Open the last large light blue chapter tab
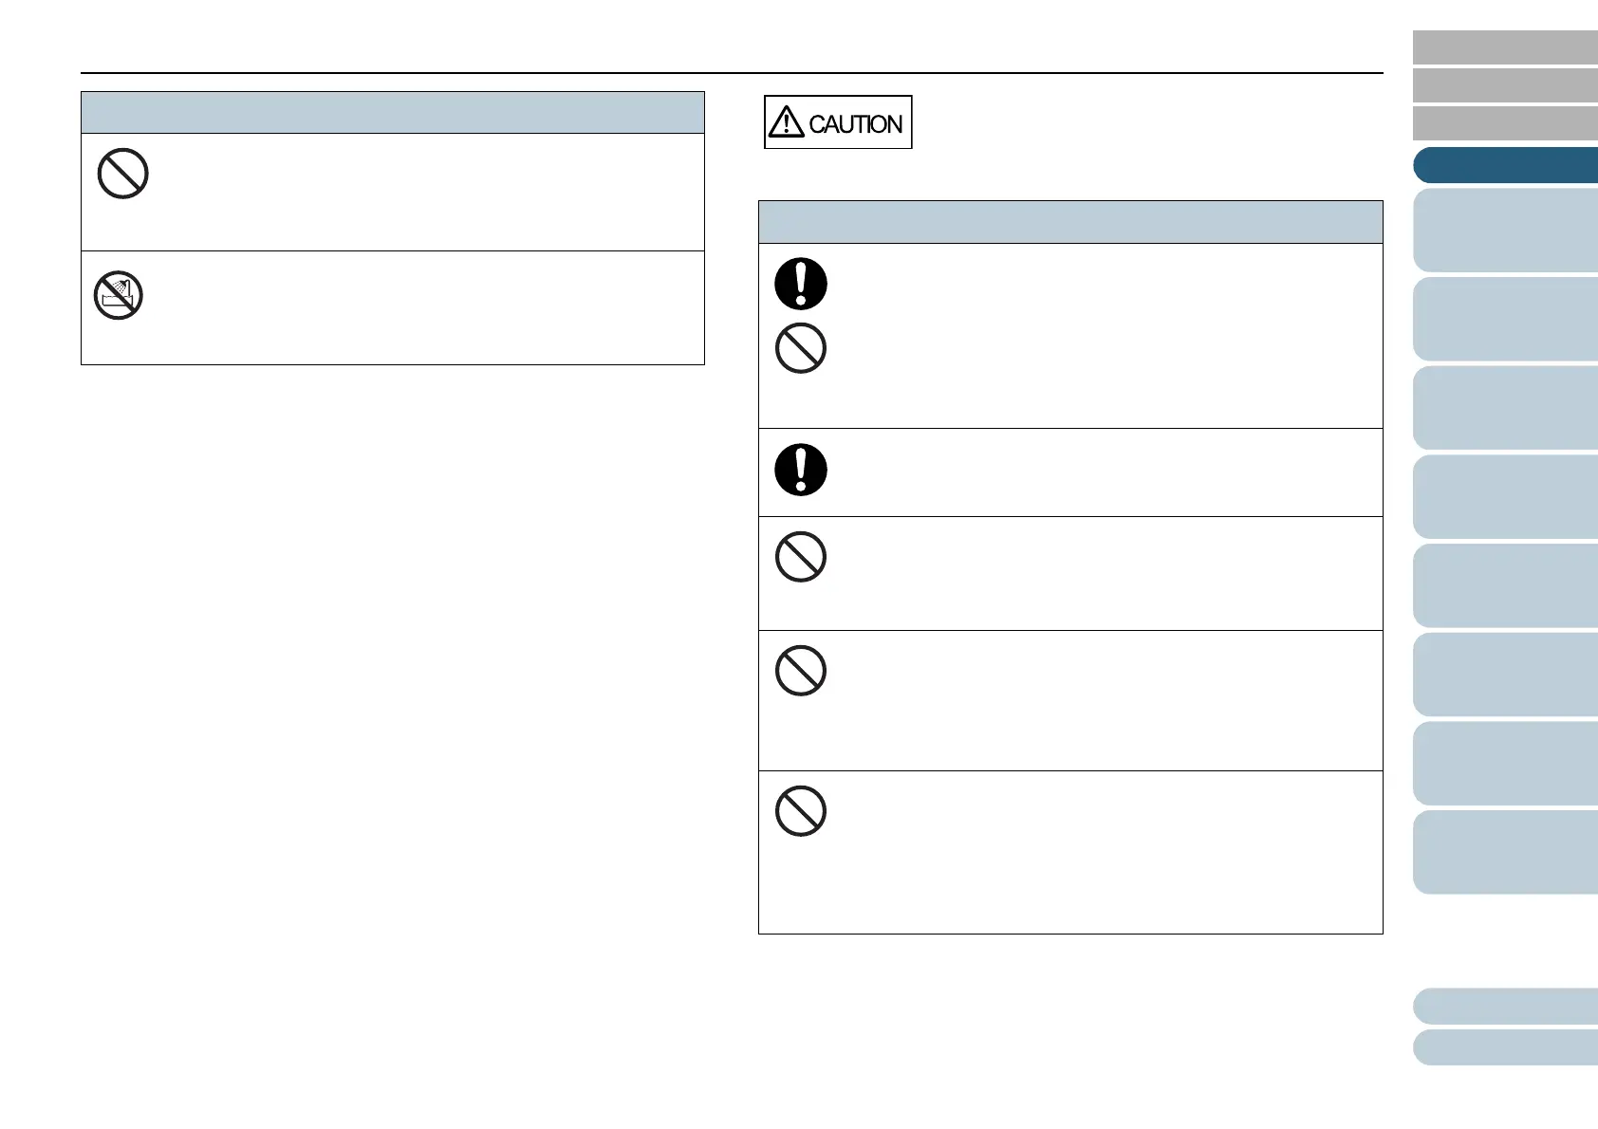The width and height of the screenshot is (1598, 1129). coord(1505,852)
